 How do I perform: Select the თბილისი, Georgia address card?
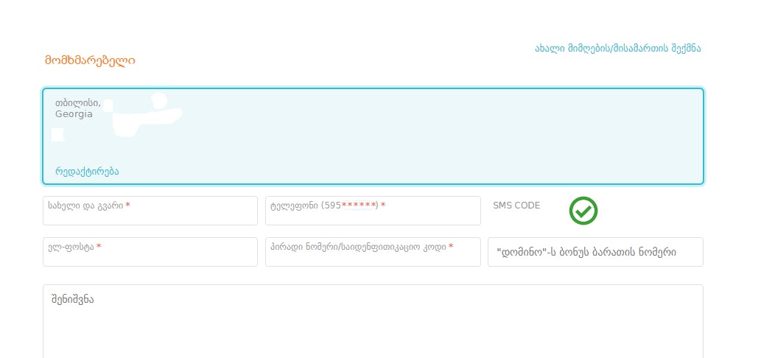(x=373, y=136)
